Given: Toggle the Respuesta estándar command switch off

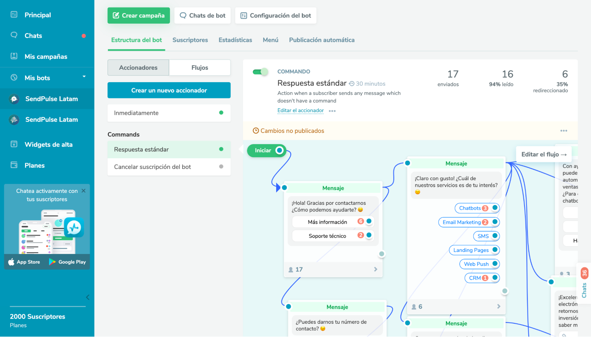Looking at the screenshot, I should pyautogui.click(x=260, y=72).
